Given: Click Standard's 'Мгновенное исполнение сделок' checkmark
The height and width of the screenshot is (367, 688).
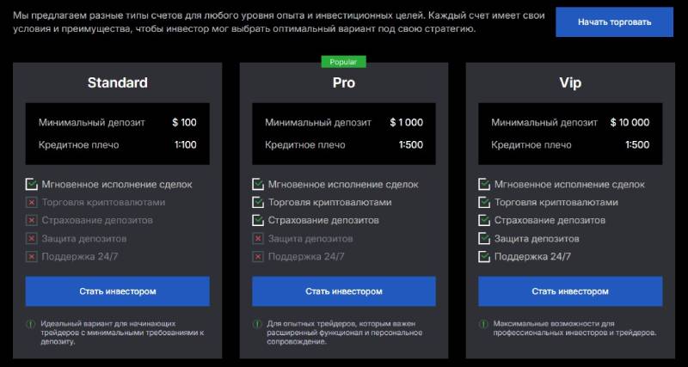Looking at the screenshot, I should click(32, 184).
